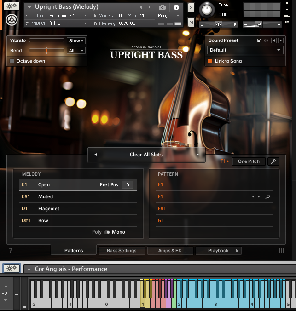Screen dimensions: 296x311
Task: Open the Vibrato speed Slow dropdown
Action: tap(76, 40)
